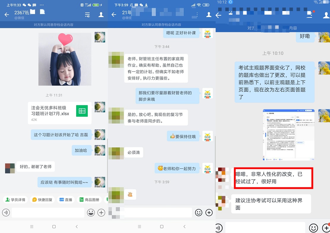
Task: Select message 考试主观题界面变化了
Action: 274,82
